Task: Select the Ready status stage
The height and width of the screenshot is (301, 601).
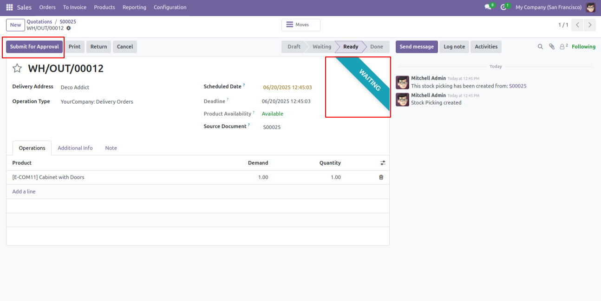Action: coord(351,47)
